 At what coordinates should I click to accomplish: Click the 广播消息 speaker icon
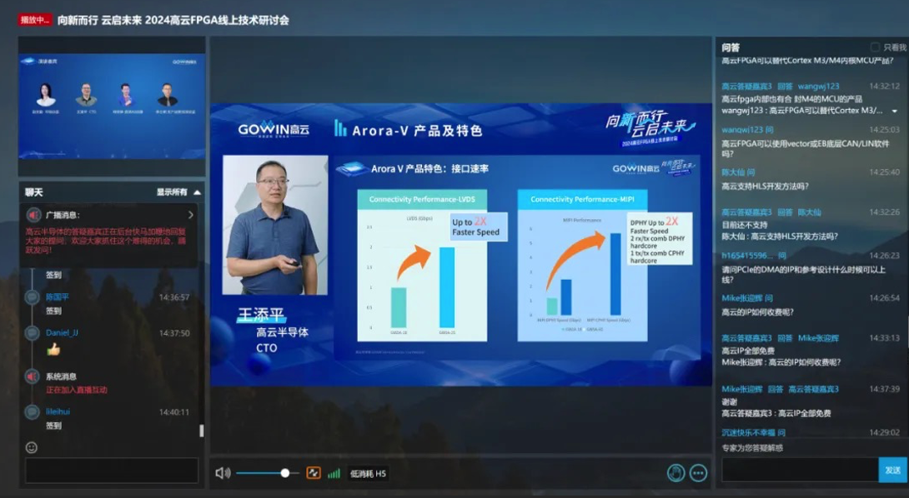point(33,215)
